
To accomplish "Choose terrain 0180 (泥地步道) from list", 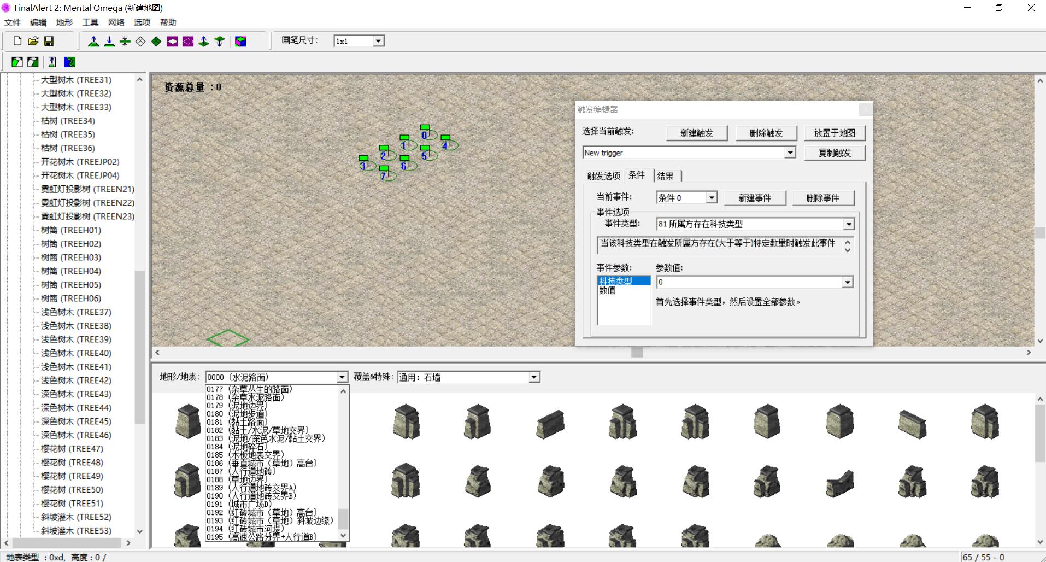I will [x=237, y=414].
